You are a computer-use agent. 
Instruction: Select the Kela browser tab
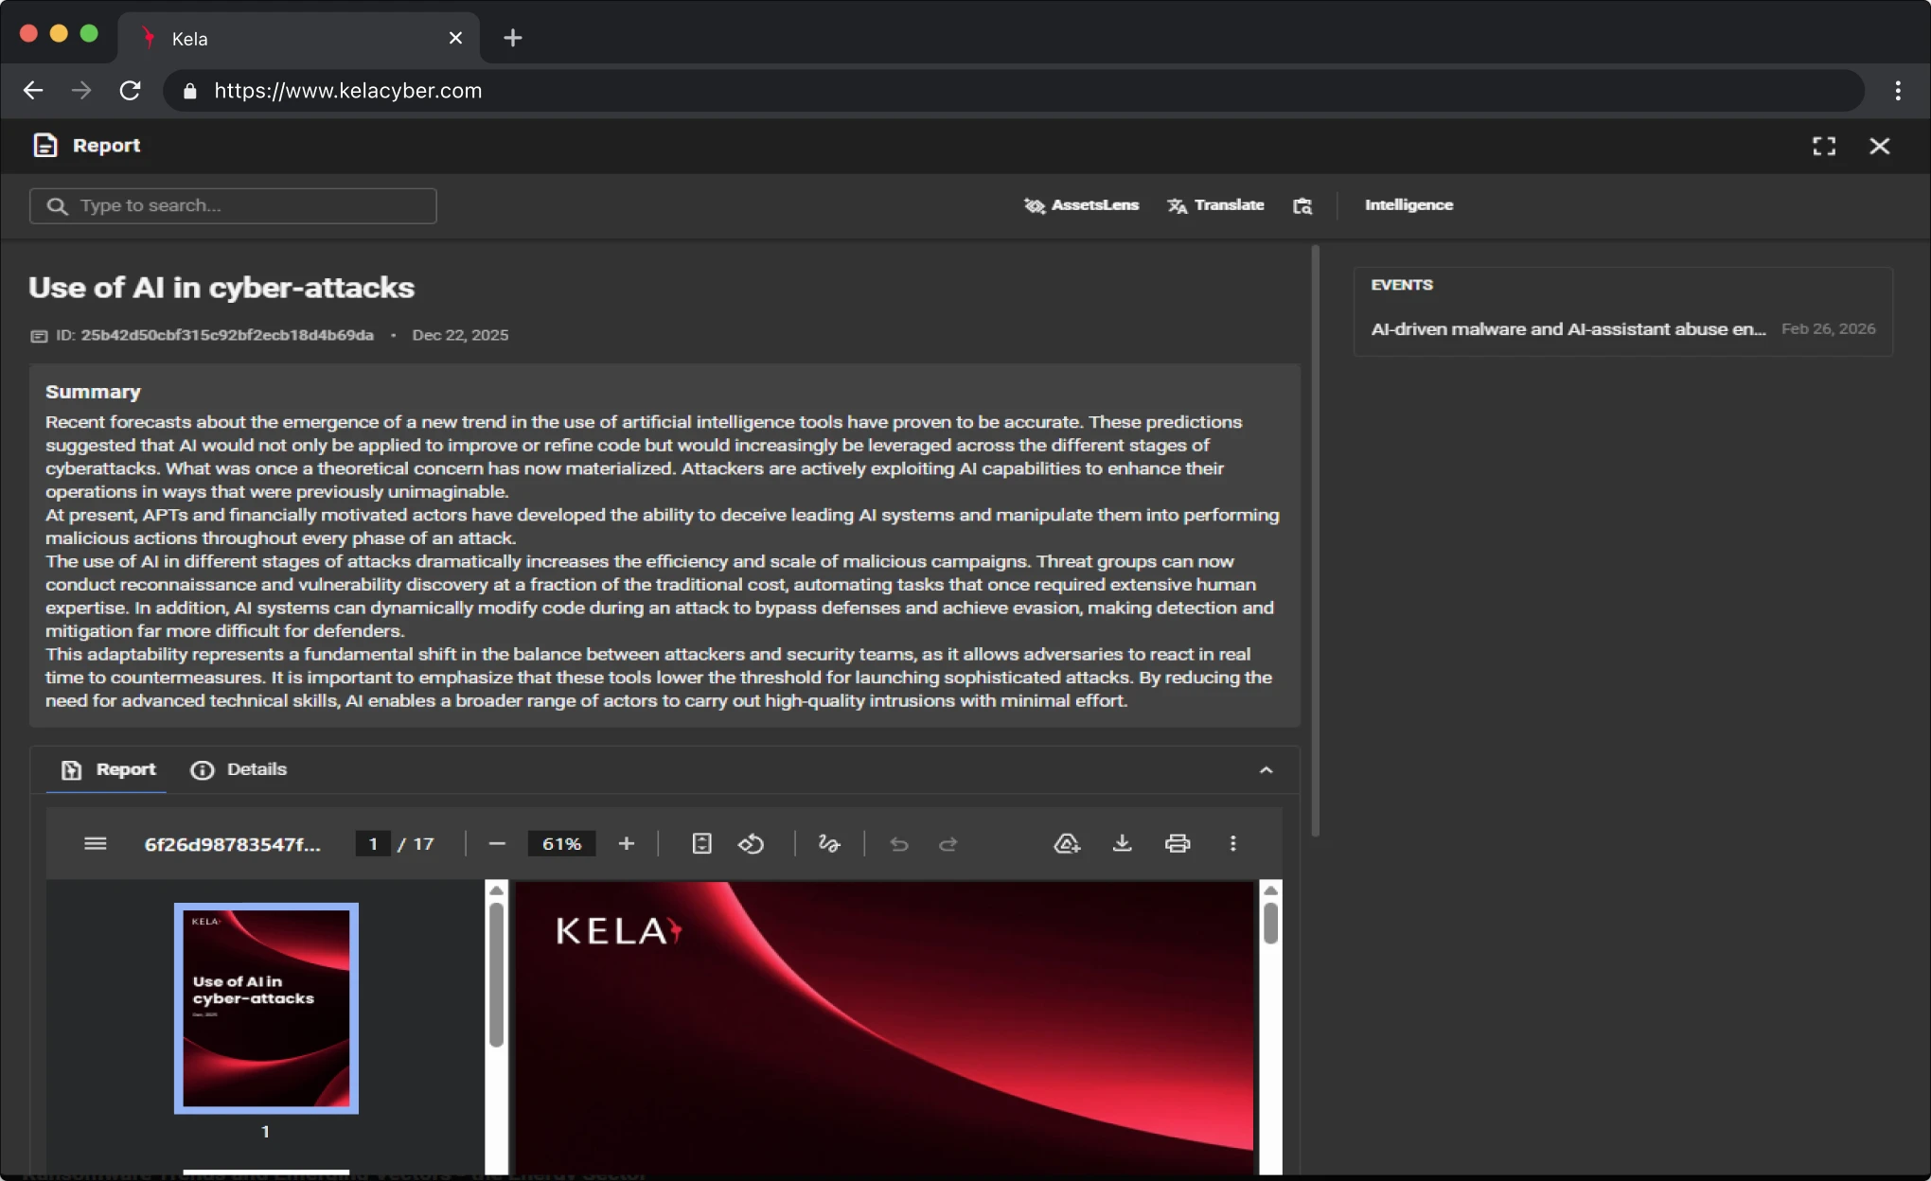299,38
